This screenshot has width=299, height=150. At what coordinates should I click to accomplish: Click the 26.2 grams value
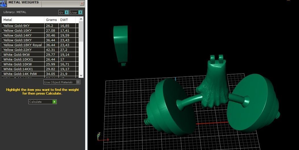49,26
